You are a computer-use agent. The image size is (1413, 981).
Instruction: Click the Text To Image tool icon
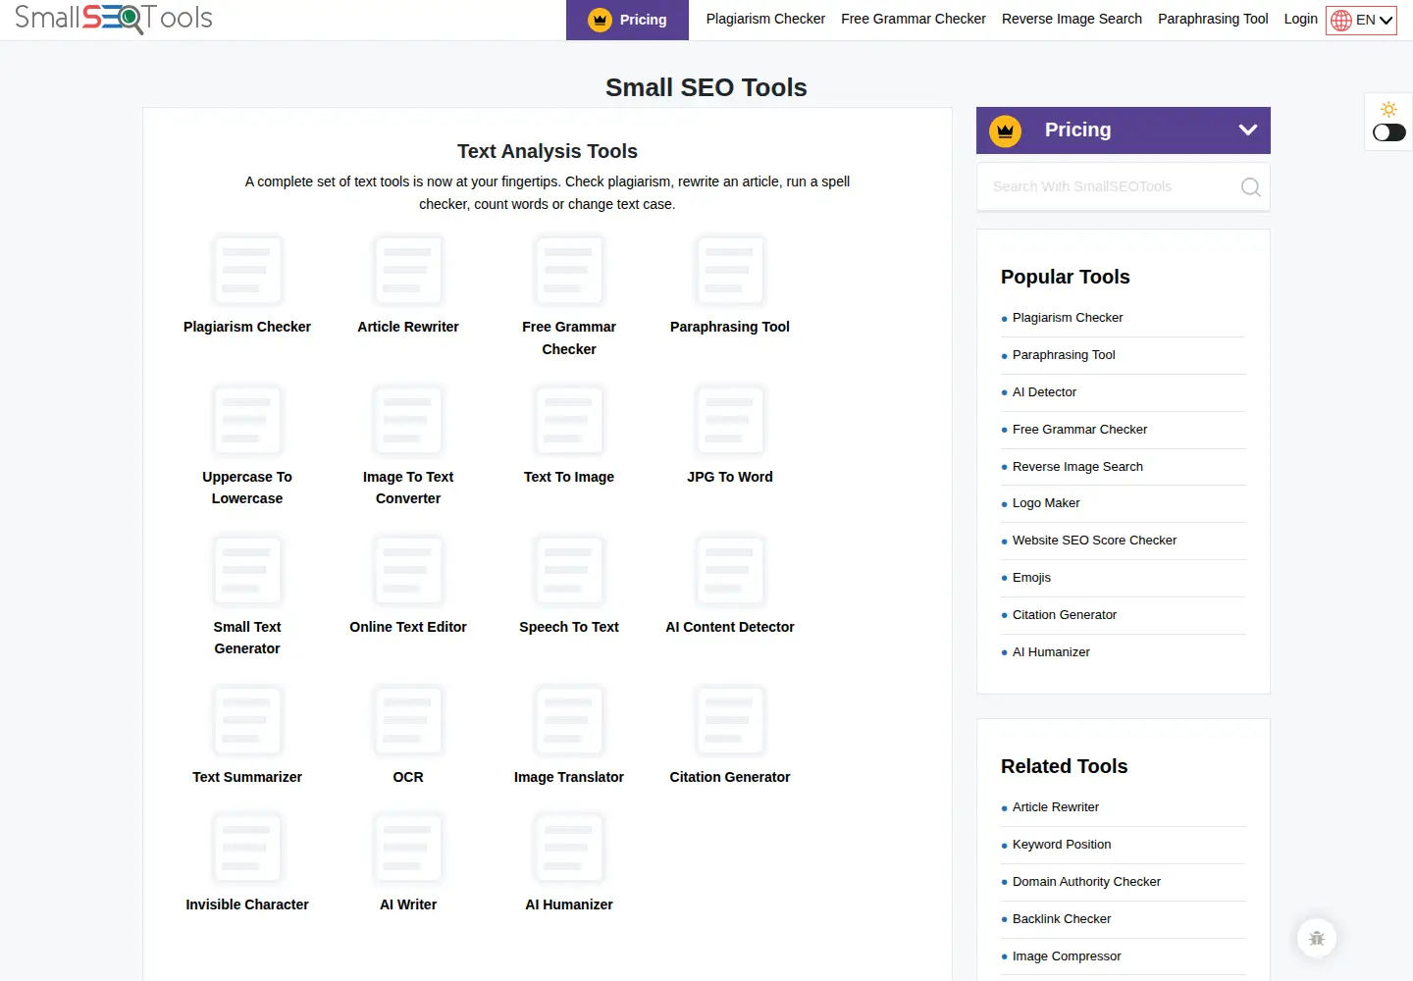click(x=569, y=420)
